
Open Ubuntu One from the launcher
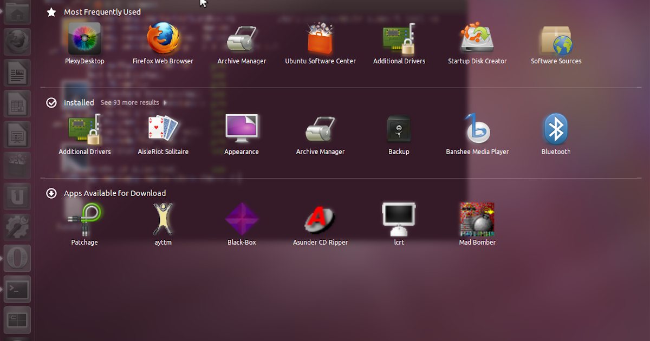point(17,196)
